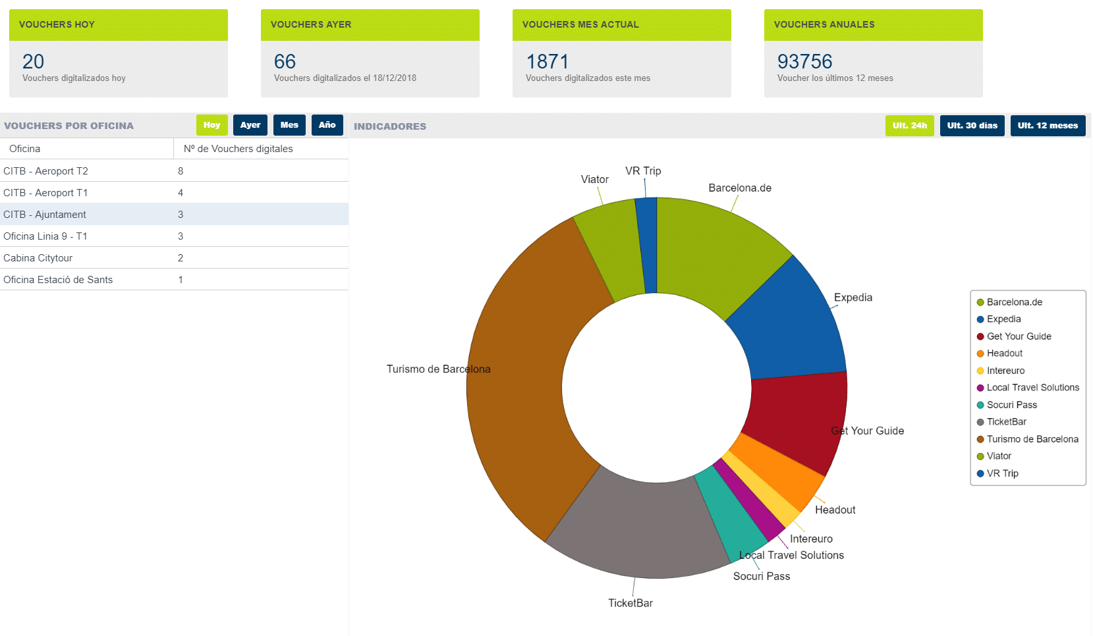1093x636 pixels.
Task: Click the narrow blue VR Trip slice
Action: pyautogui.click(x=648, y=246)
